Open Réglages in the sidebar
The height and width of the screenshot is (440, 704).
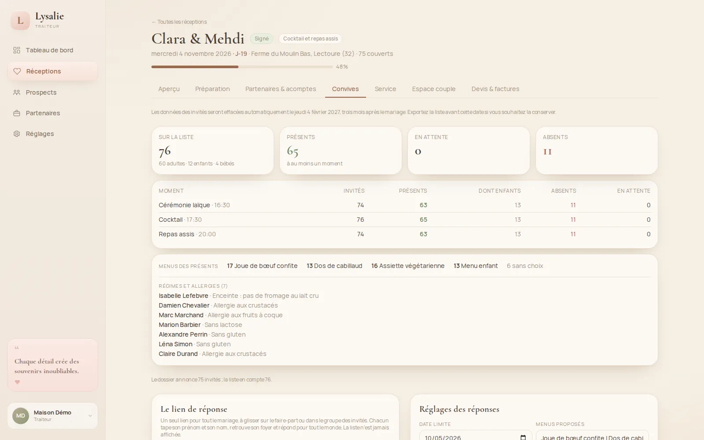click(52, 134)
